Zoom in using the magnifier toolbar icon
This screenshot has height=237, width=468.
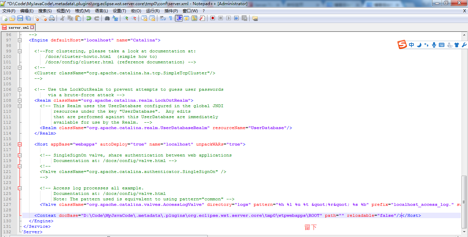[x=126, y=18]
